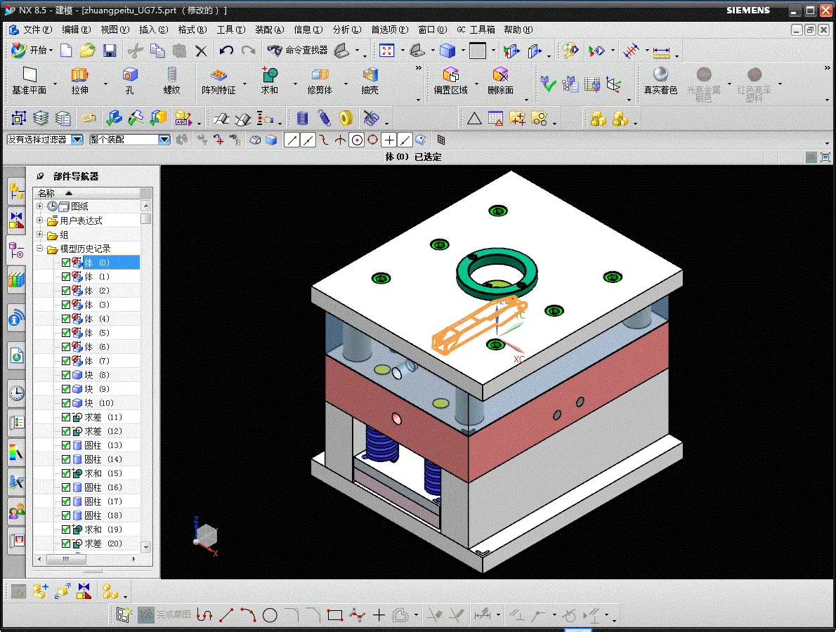This screenshot has height=632, width=836.
Task: Click the 光亮金属刷色 material sphere
Action: 704,84
